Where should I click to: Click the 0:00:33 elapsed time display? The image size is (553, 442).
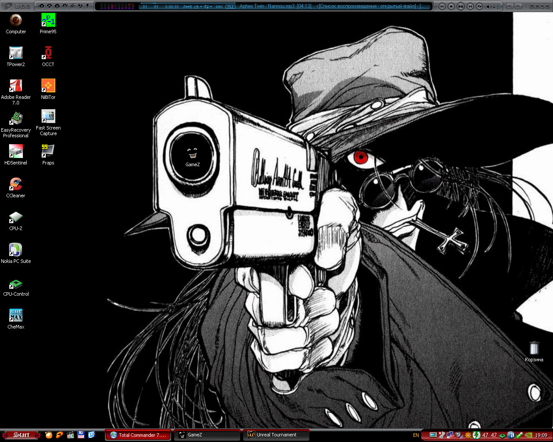(172, 7)
